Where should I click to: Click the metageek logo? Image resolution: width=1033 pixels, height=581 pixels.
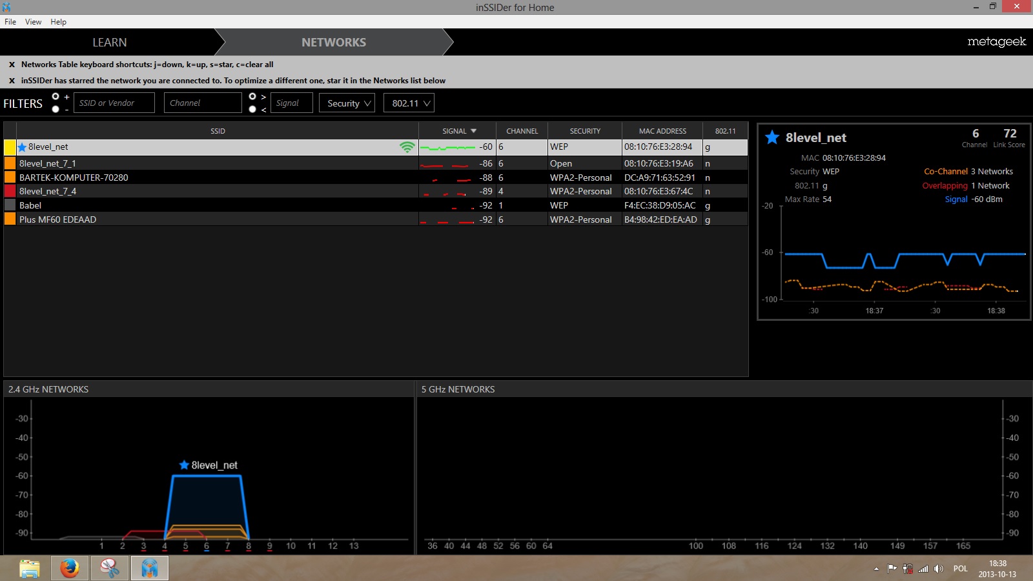996,41
